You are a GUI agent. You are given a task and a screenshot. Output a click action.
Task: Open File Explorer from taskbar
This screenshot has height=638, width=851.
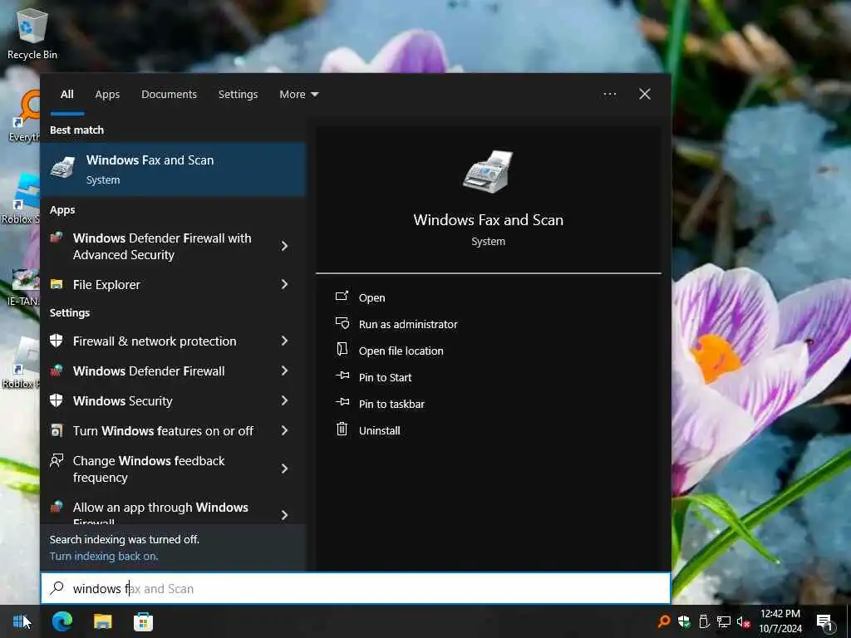[x=102, y=621]
